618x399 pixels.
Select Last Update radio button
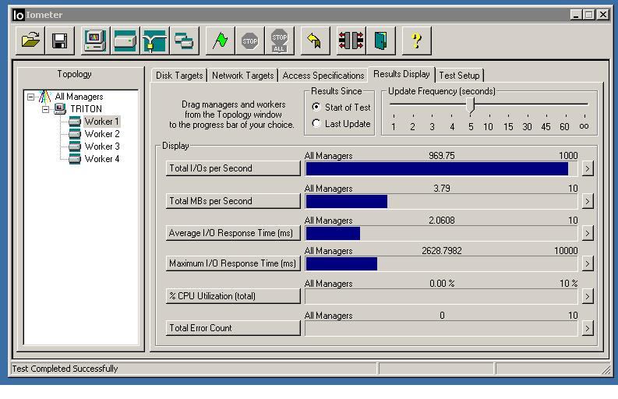(x=316, y=123)
